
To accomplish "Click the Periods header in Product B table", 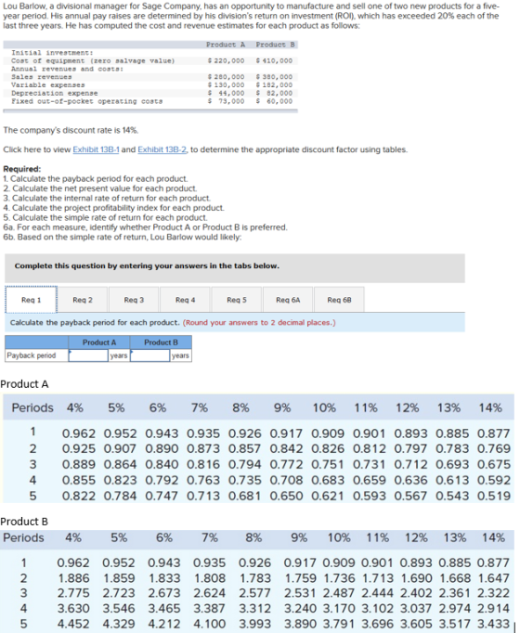I will click(x=23, y=537).
